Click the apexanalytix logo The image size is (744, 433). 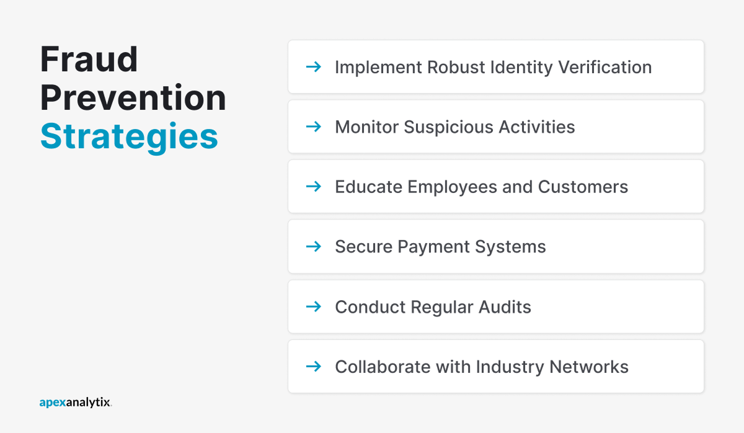(x=76, y=402)
